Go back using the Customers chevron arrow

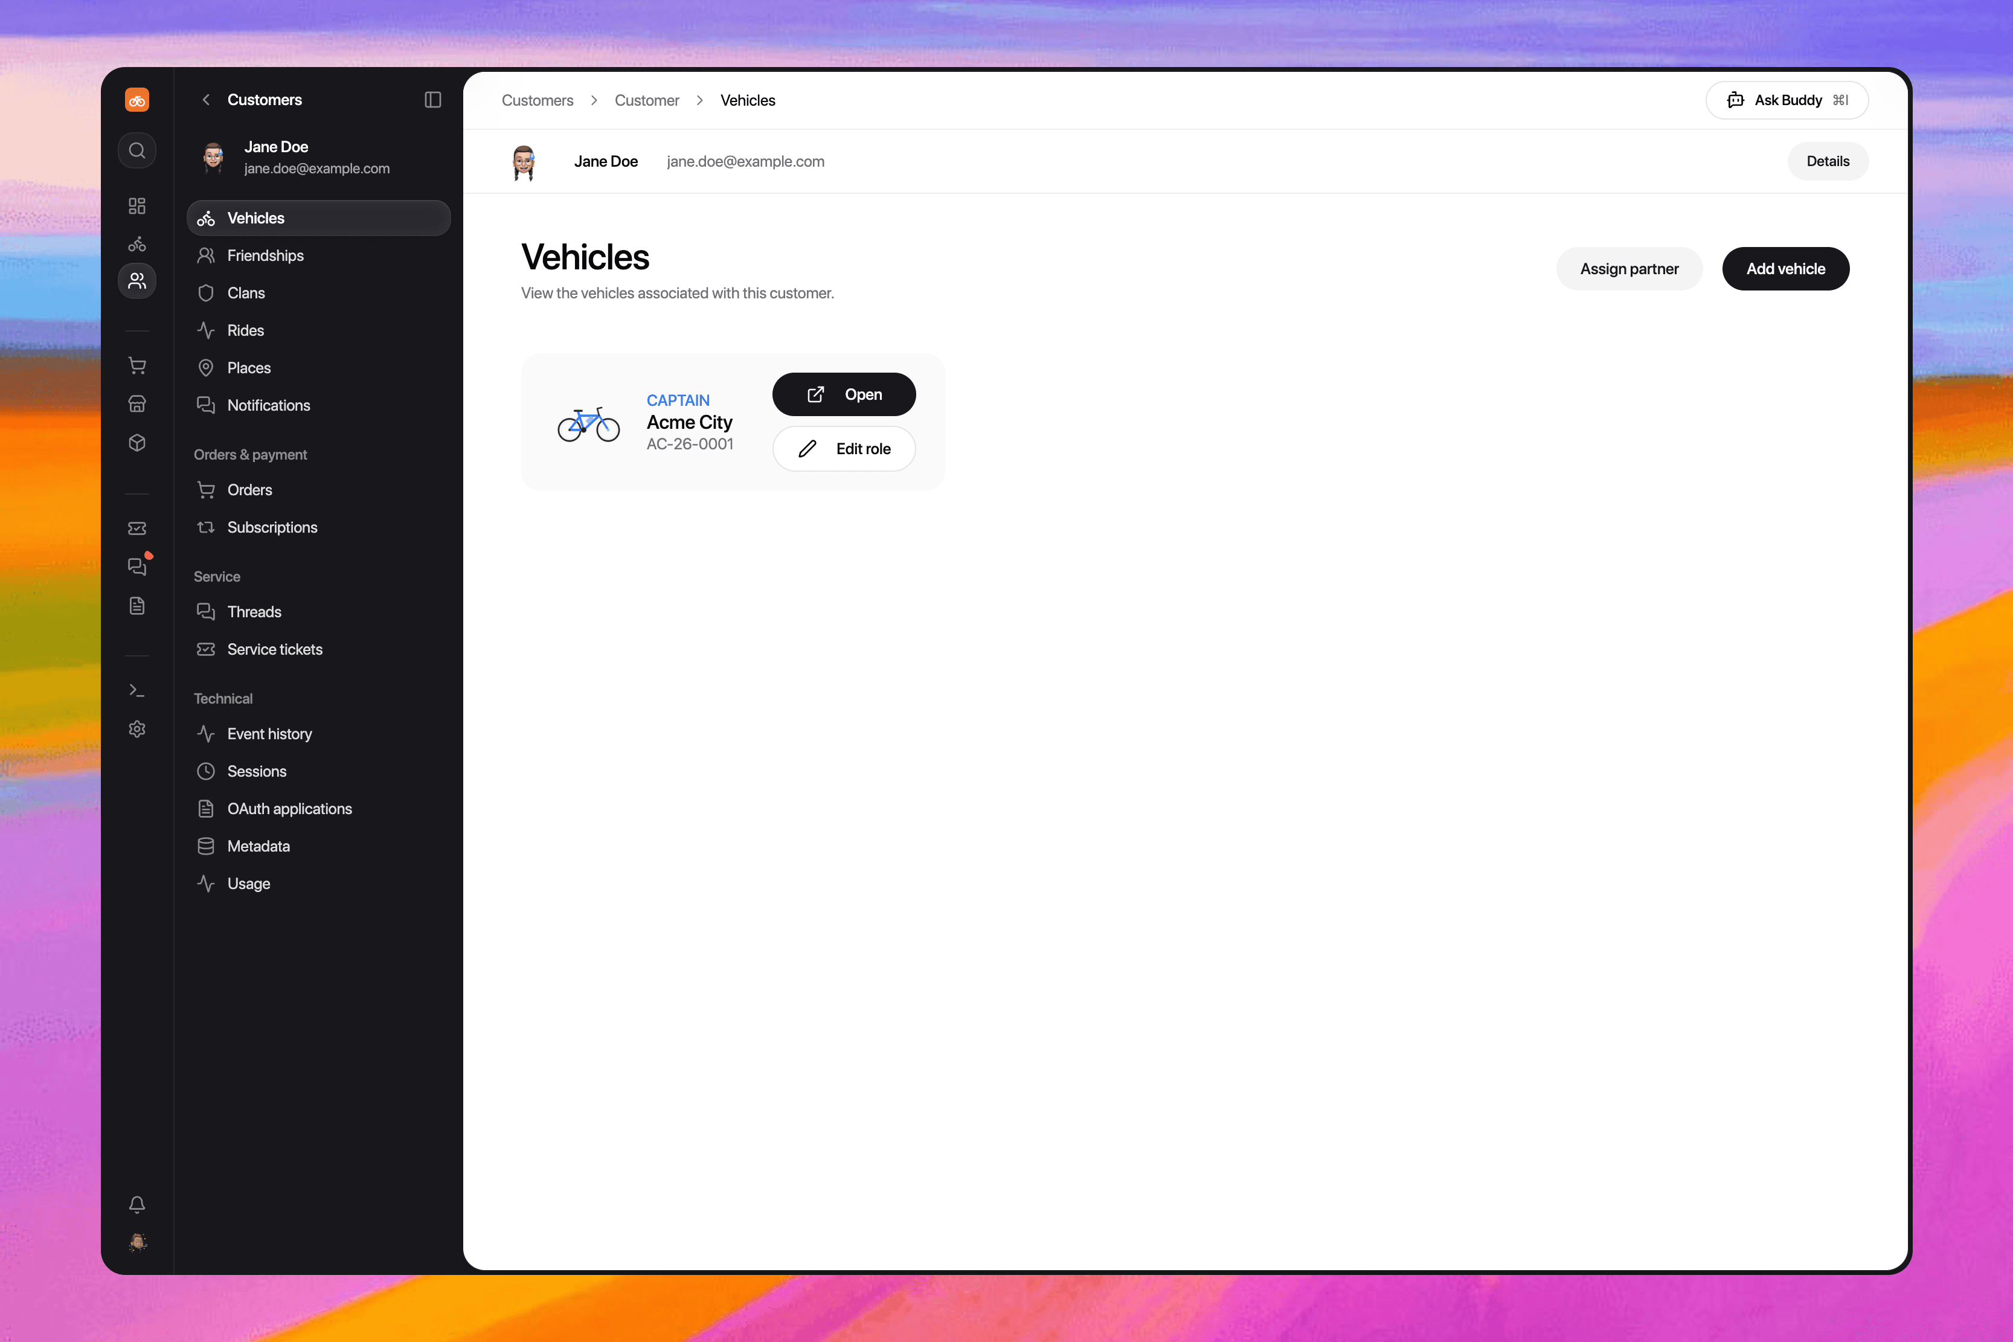coord(205,100)
